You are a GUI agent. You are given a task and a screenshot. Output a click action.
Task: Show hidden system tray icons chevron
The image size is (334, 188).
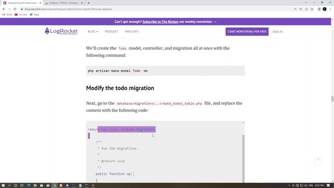click(289, 185)
